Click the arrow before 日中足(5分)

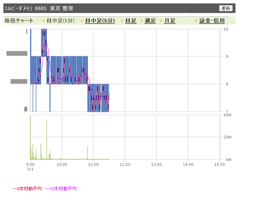82,20
